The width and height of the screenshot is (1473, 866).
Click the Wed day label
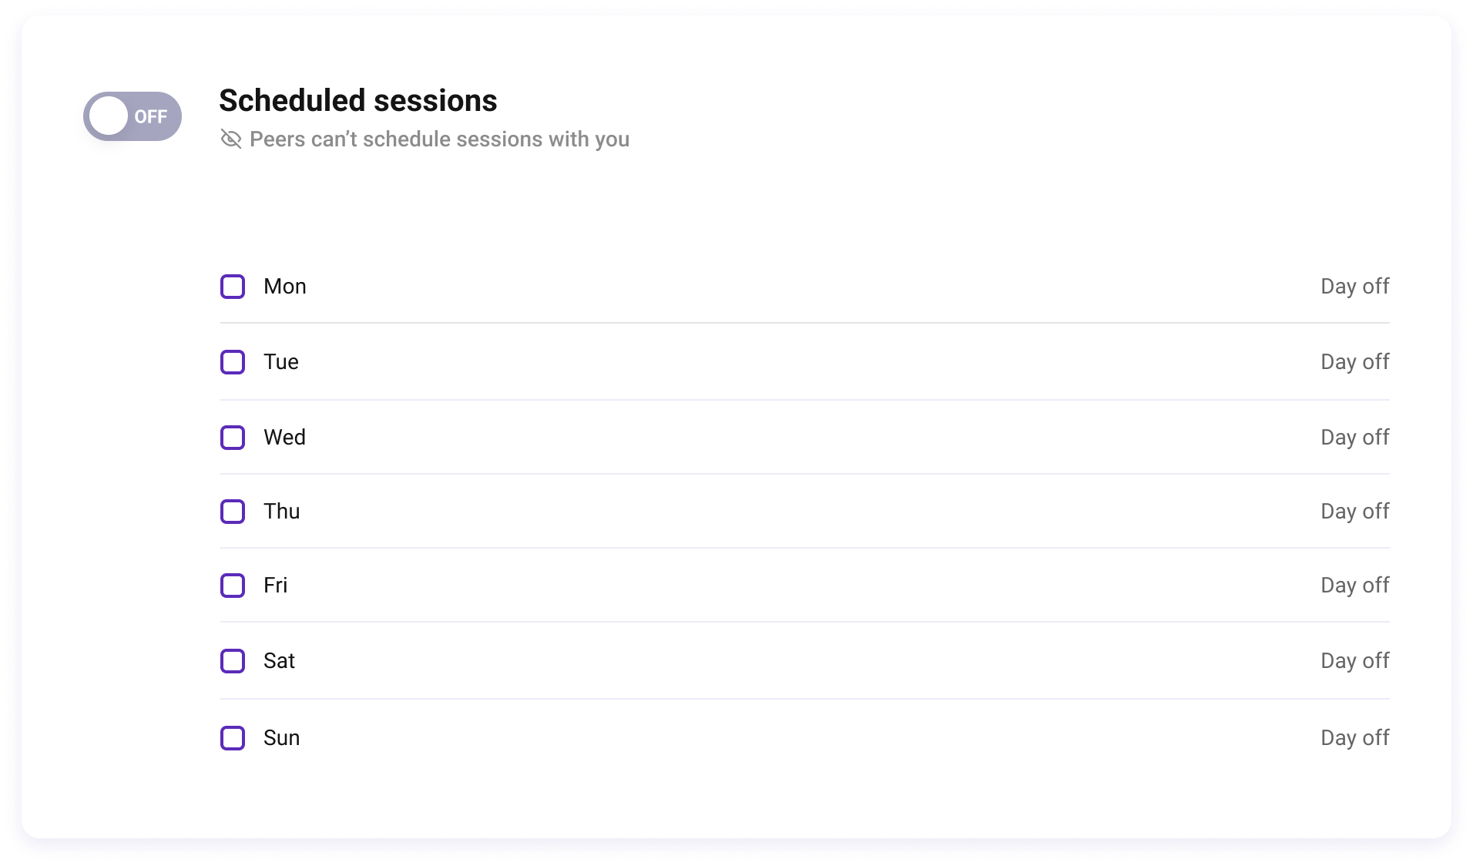tap(285, 438)
